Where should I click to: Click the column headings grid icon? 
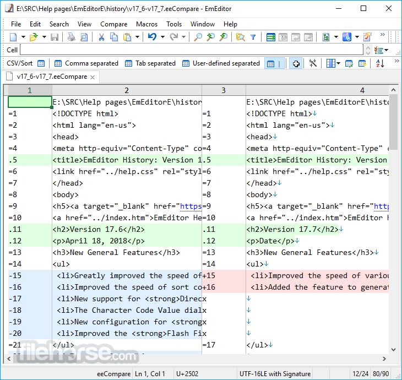click(x=330, y=63)
